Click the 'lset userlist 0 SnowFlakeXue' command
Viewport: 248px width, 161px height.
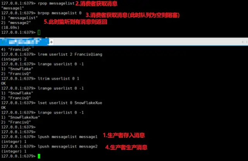pyautogui.click(x=70, y=103)
